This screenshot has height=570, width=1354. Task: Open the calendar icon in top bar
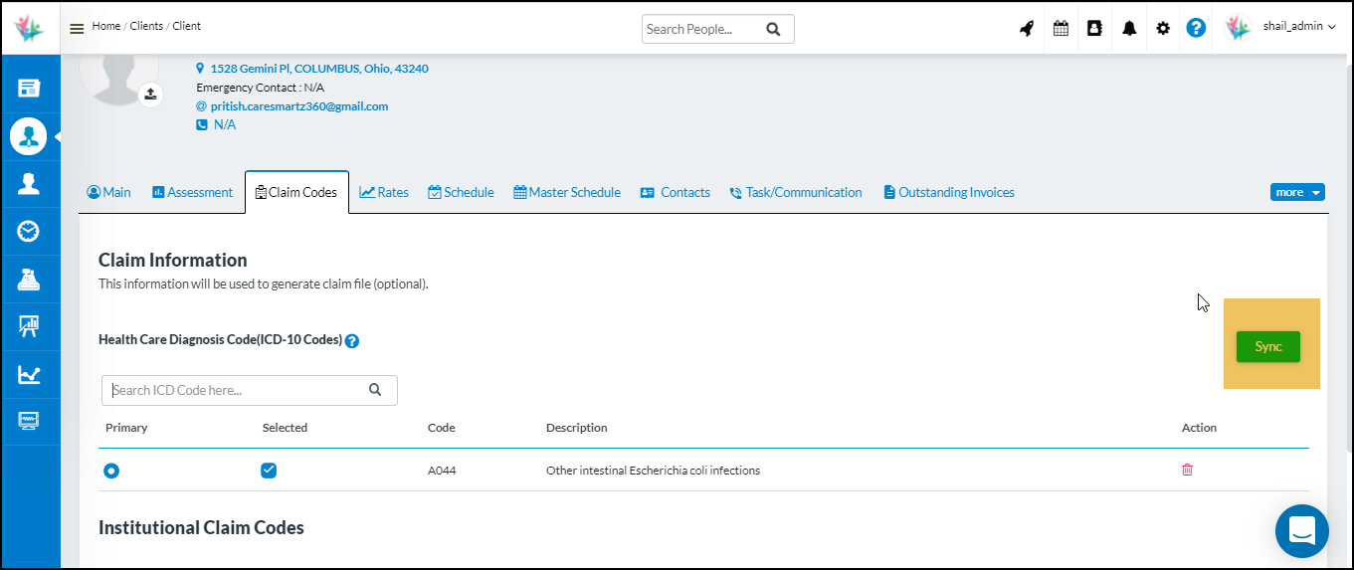pyautogui.click(x=1061, y=29)
